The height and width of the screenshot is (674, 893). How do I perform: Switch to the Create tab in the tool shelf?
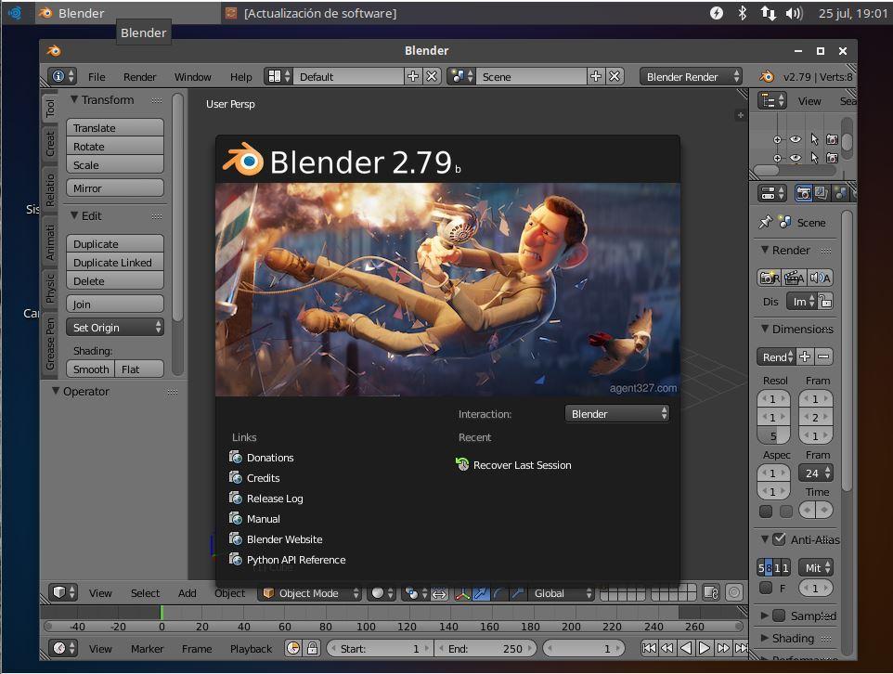tap(50, 143)
